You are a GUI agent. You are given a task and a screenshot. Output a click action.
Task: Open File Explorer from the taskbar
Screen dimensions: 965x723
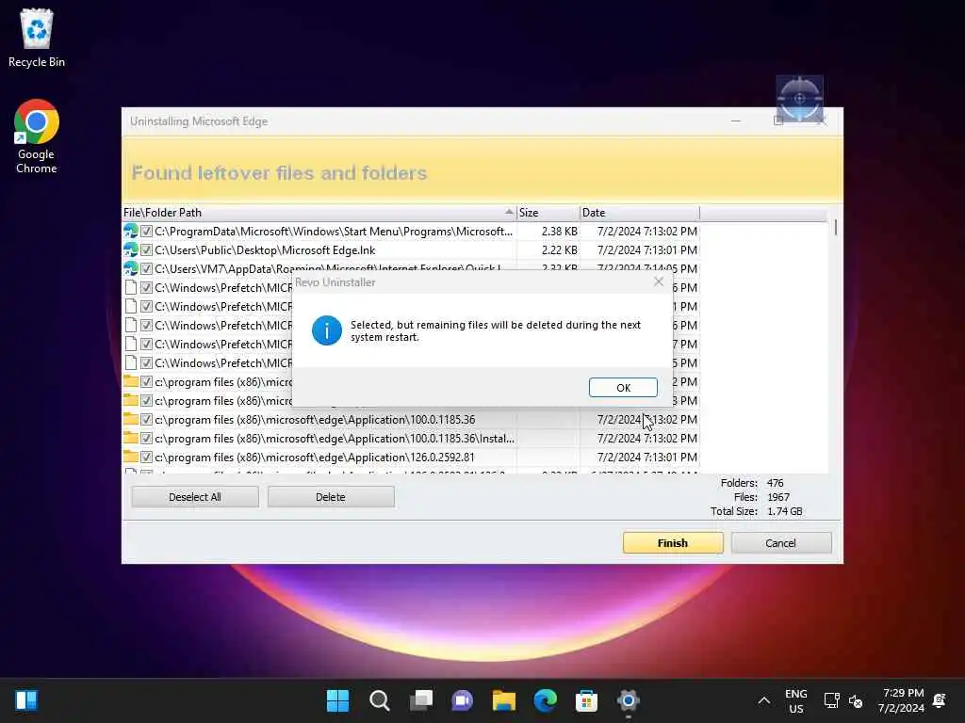[504, 700]
